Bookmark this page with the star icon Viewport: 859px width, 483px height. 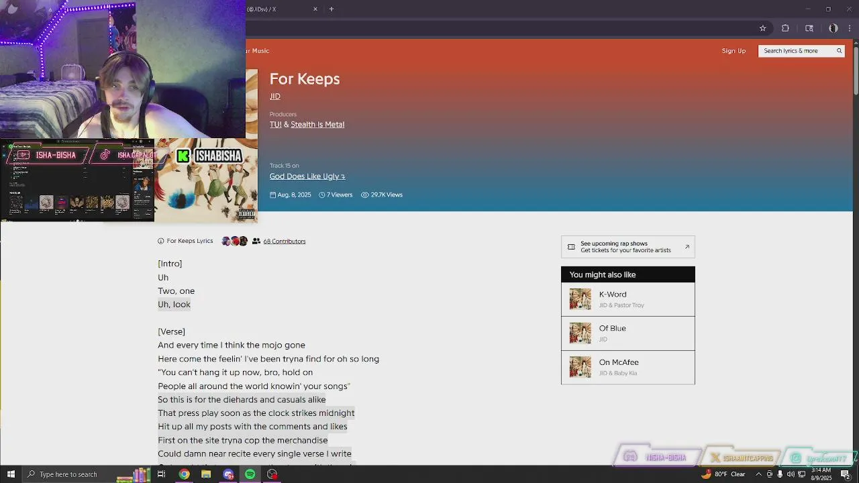coord(762,28)
